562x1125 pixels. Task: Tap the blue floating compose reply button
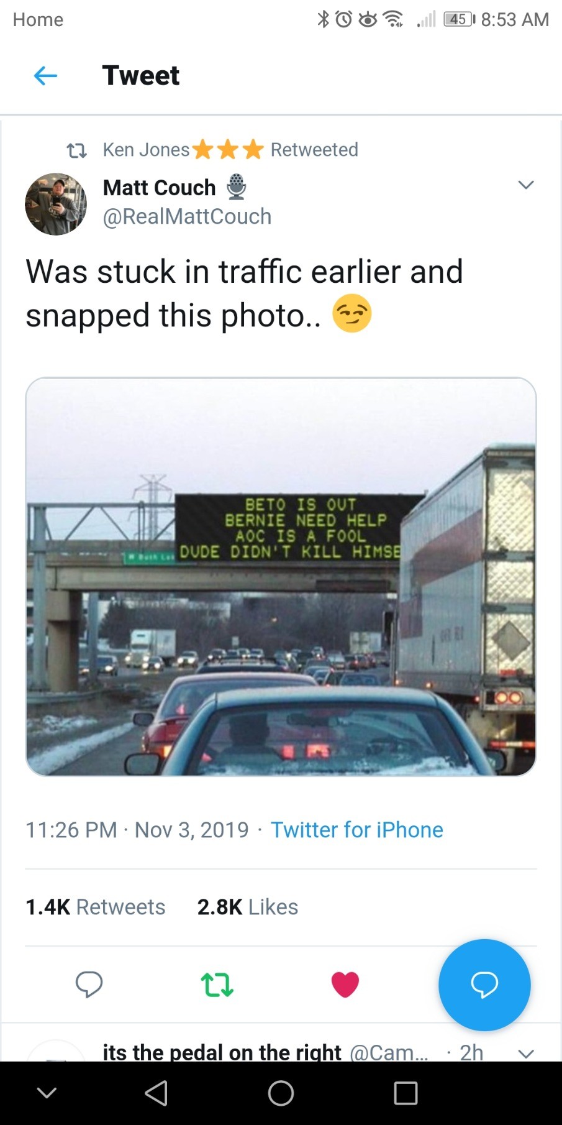click(x=484, y=985)
